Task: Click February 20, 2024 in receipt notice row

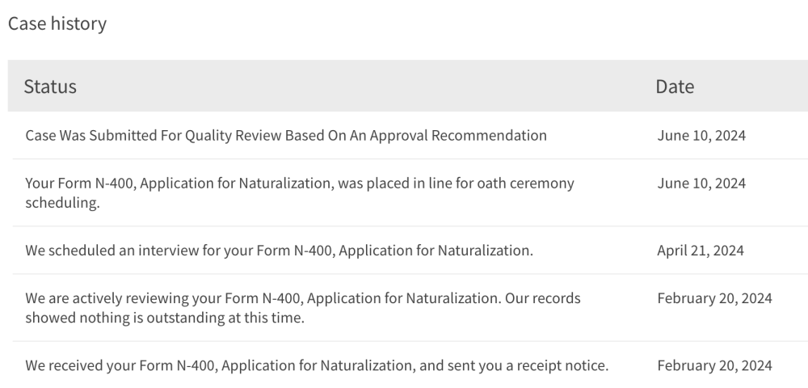Action: point(714,365)
